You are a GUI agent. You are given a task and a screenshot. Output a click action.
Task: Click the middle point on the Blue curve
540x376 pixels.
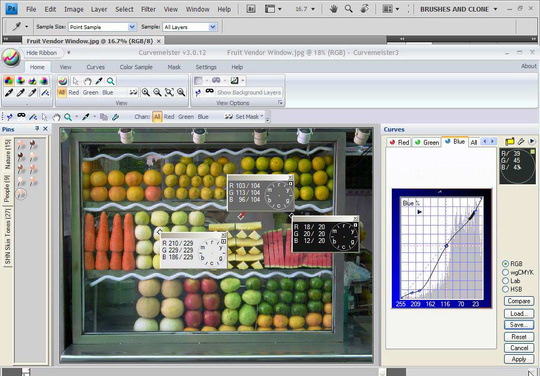(446, 246)
